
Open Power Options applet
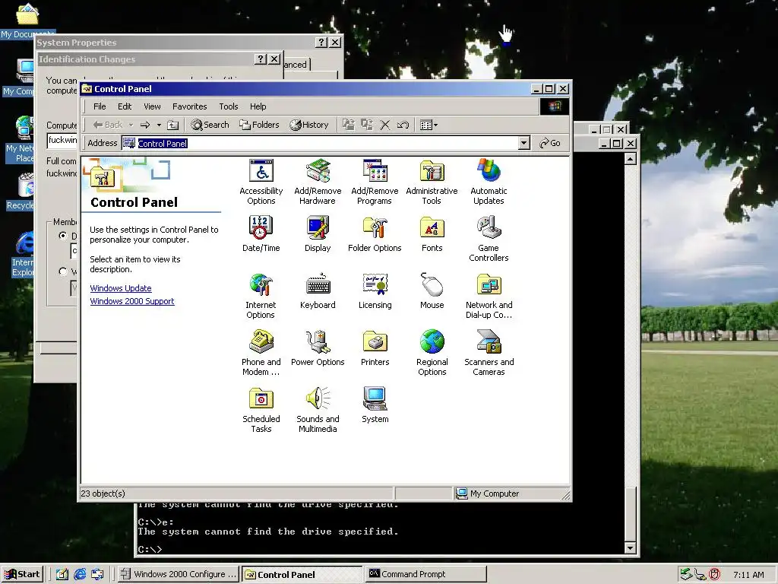(318, 348)
